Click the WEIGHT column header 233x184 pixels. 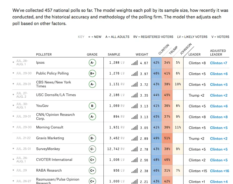[142, 54]
